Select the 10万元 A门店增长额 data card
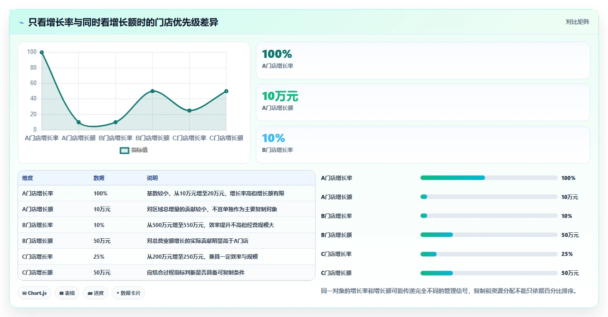This screenshot has width=608, height=317. click(x=423, y=103)
